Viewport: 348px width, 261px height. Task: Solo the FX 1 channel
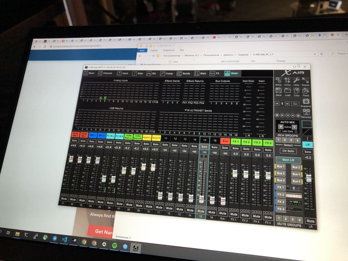point(235,148)
